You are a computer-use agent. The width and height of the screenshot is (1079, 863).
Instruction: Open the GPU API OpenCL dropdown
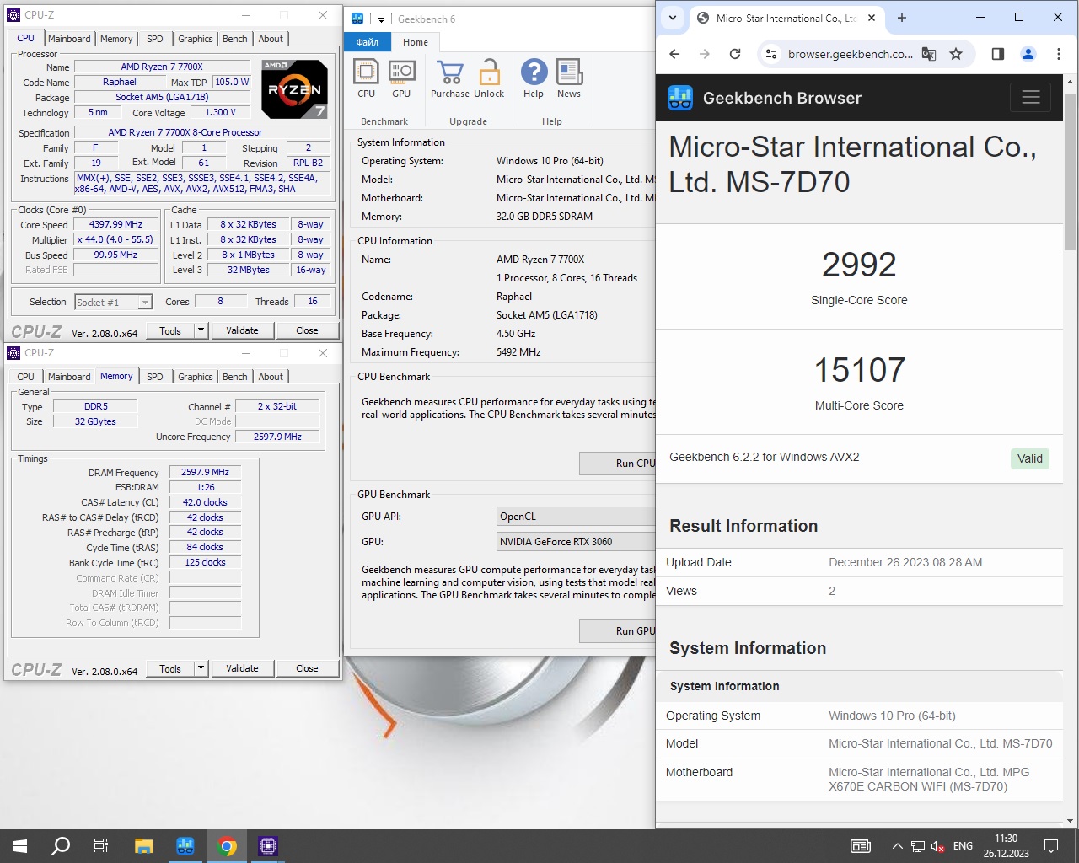tap(577, 517)
